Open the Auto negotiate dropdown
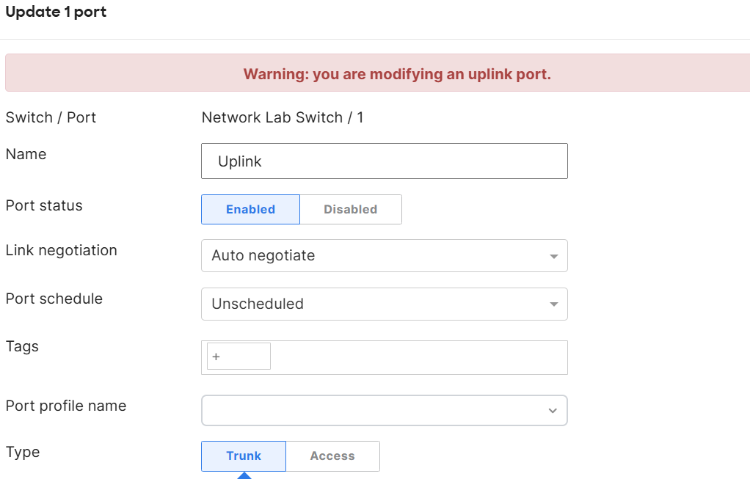 [384, 256]
